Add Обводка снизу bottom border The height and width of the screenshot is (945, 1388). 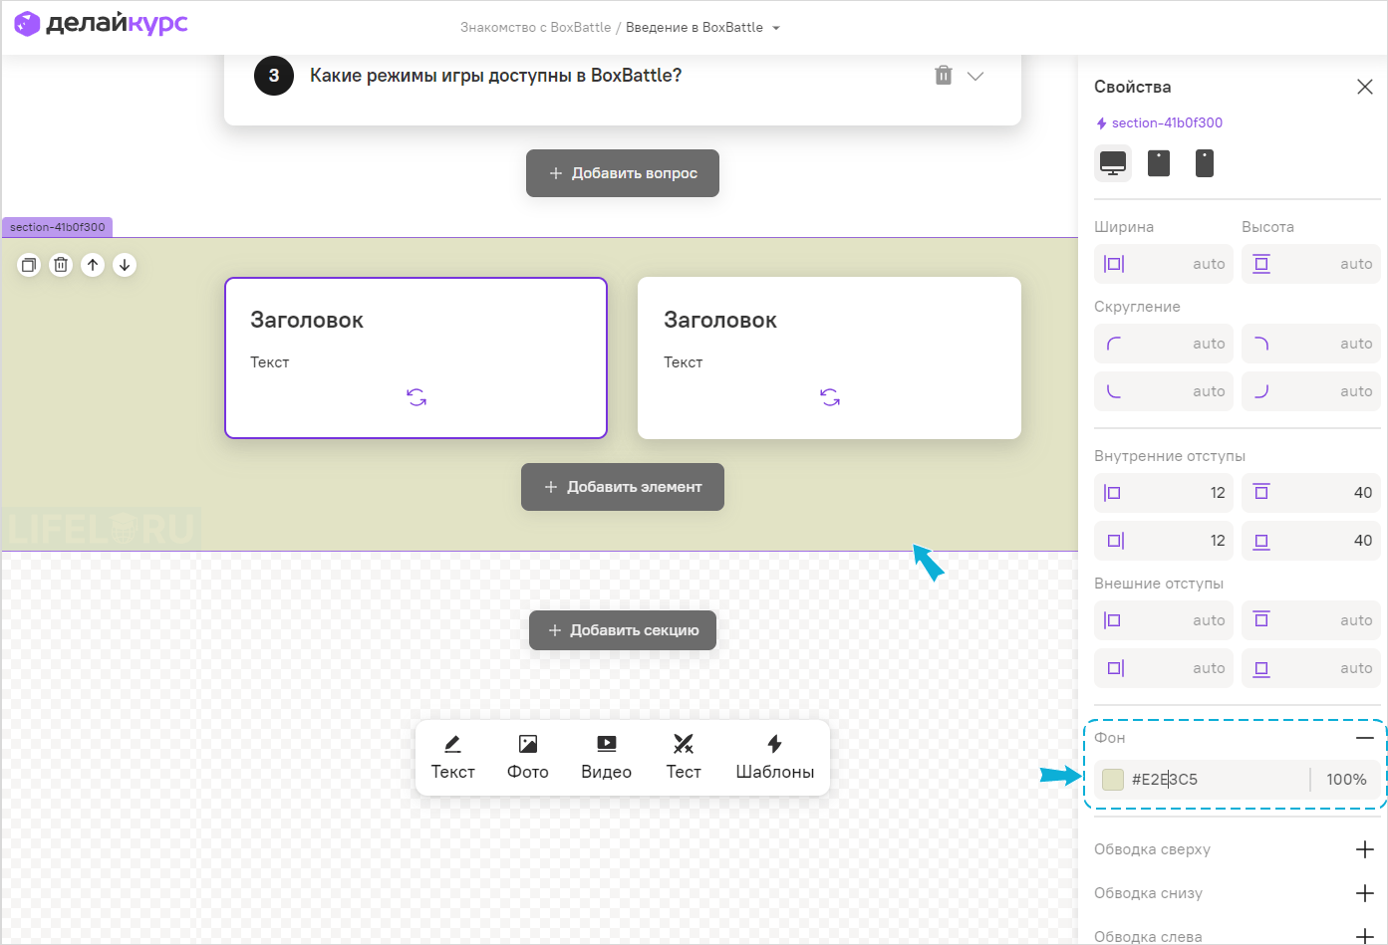point(1365,893)
